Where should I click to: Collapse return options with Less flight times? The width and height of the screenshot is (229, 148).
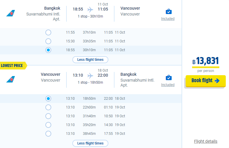coord(90,143)
